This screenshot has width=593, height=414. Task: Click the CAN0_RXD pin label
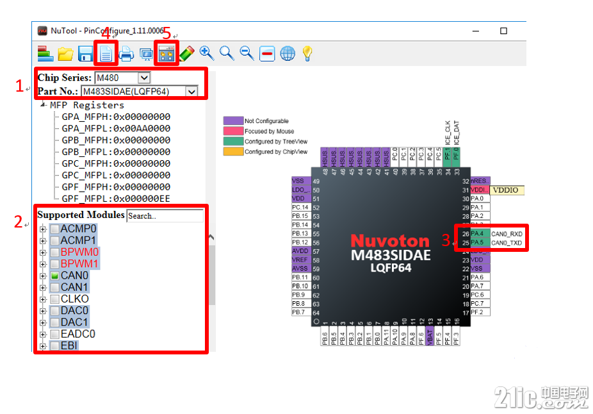click(507, 234)
